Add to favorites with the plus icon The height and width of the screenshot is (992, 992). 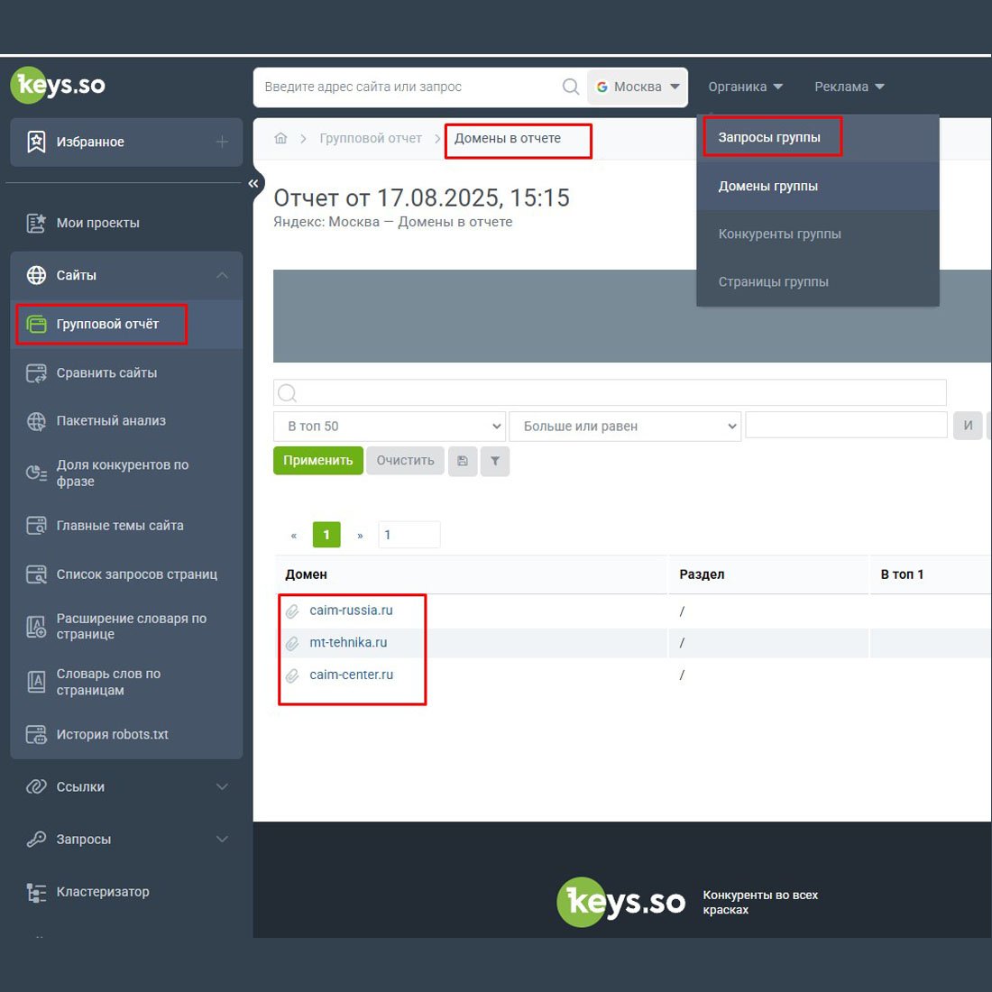[x=222, y=142]
